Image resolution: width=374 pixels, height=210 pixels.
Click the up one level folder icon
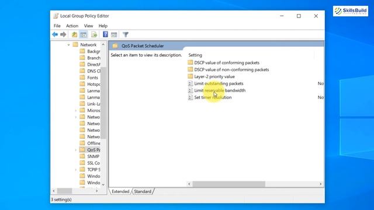click(74, 34)
